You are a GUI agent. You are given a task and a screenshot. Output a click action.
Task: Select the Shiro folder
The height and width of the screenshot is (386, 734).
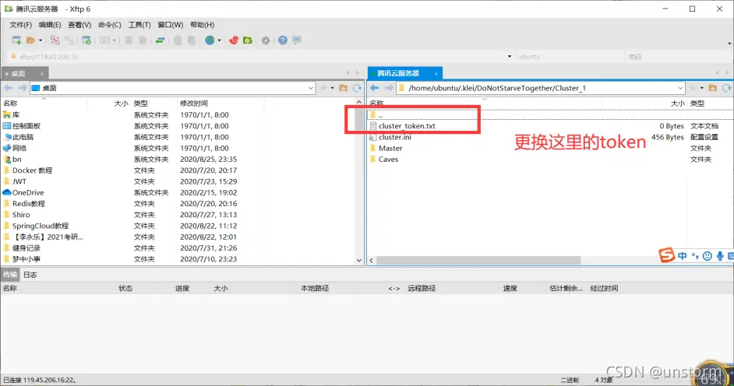[21, 215]
